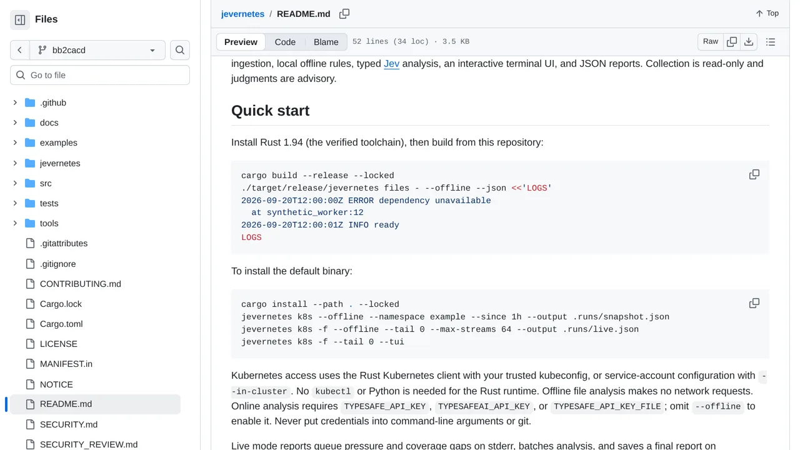Open the LICENSE file
The width and height of the screenshot is (800, 450).
[x=59, y=344]
